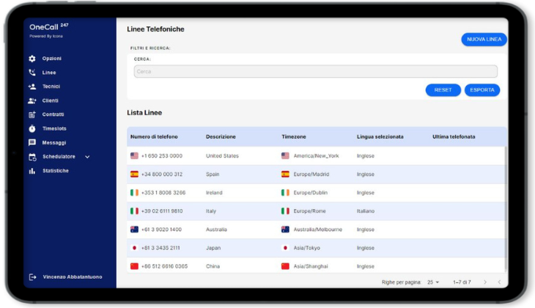Click the Cerca search input field
535x308 pixels.
coord(315,72)
